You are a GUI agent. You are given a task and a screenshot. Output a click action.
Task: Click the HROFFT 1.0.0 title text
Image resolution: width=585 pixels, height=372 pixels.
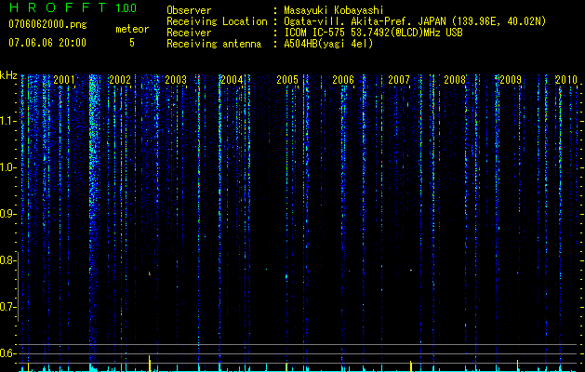(x=73, y=7)
